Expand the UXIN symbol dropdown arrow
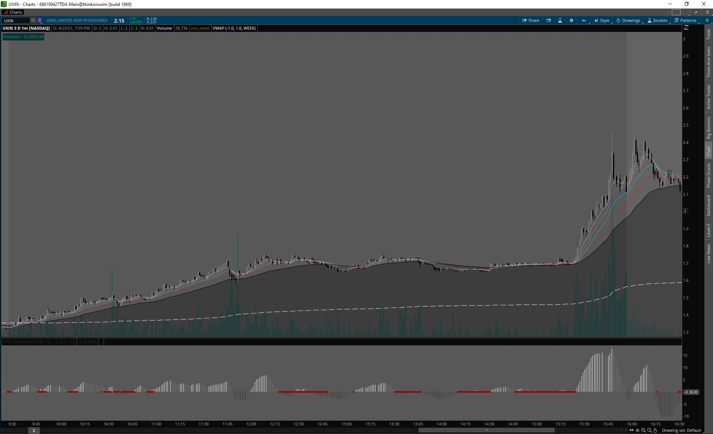The width and height of the screenshot is (713, 434). (33, 20)
